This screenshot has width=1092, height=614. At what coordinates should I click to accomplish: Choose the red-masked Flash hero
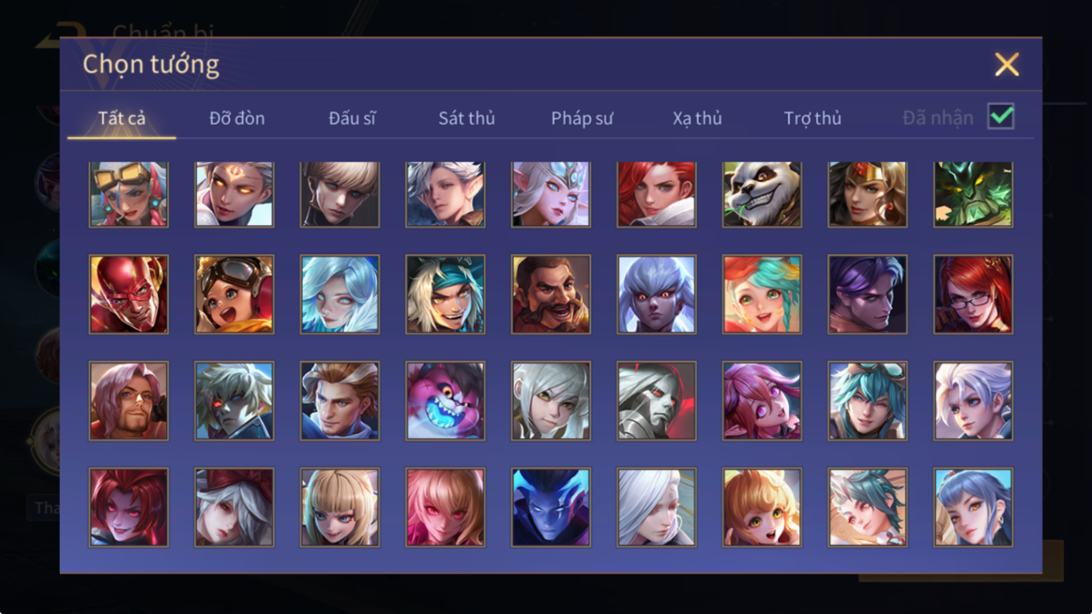[x=129, y=294]
